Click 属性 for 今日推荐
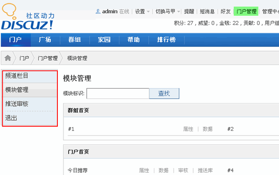Screen dimensions: 279x175 [x=144, y=170]
